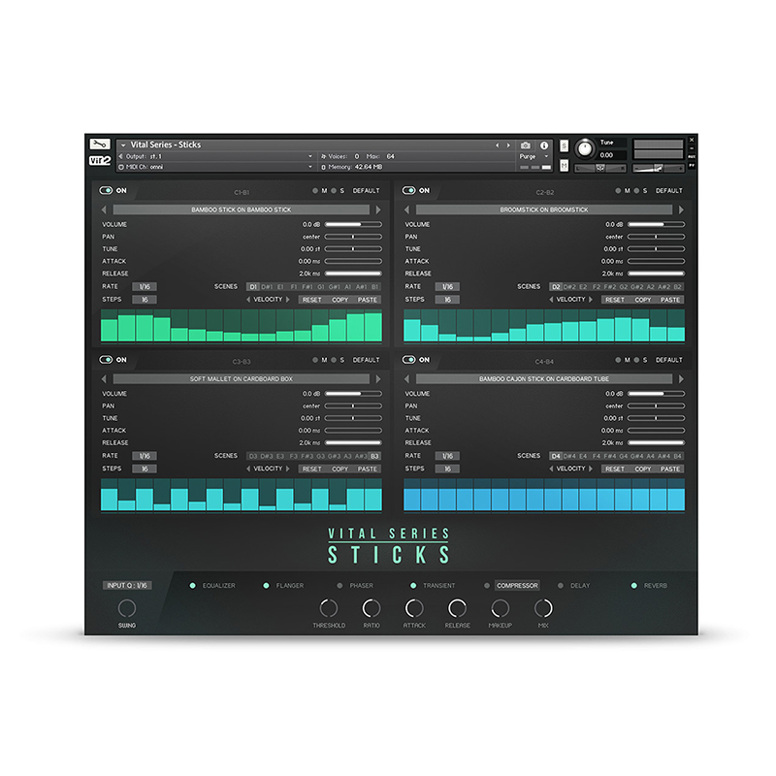The height and width of the screenshot is (776, 776).
Task: Open the Purge dropdown menu
Action: (x=532, y=156)
